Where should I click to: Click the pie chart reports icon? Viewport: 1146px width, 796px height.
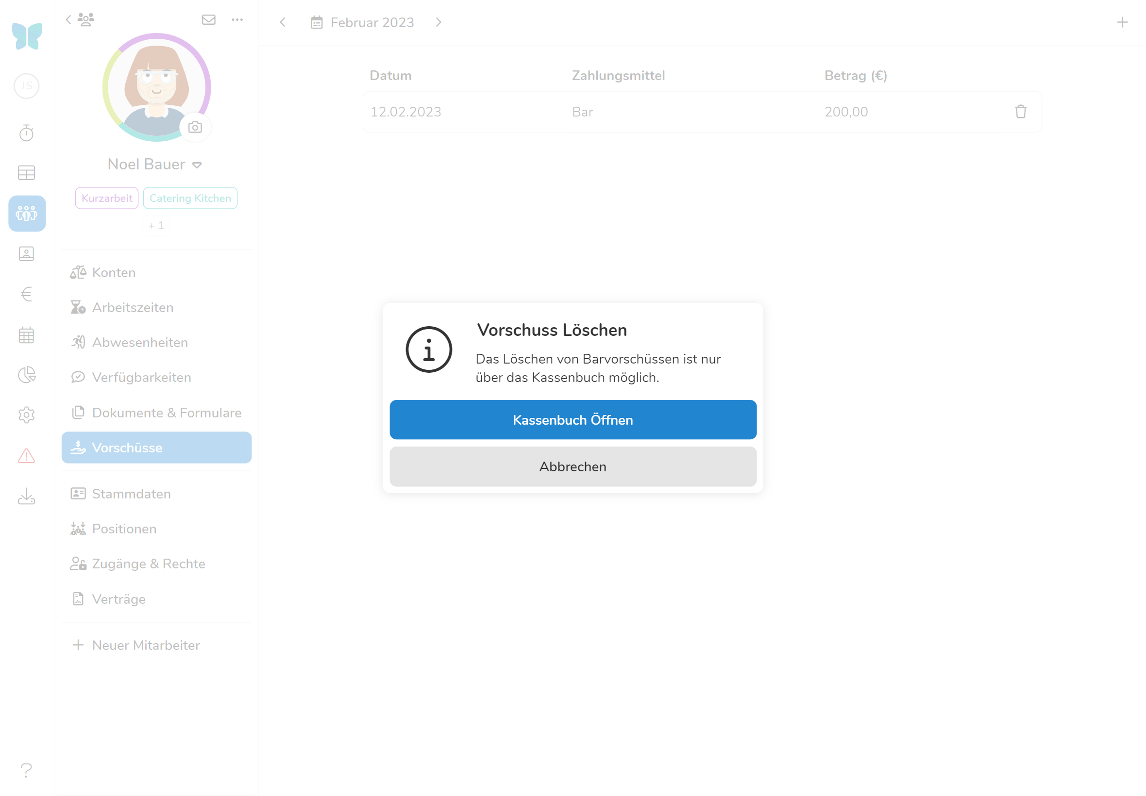click(x=26, y=375)
